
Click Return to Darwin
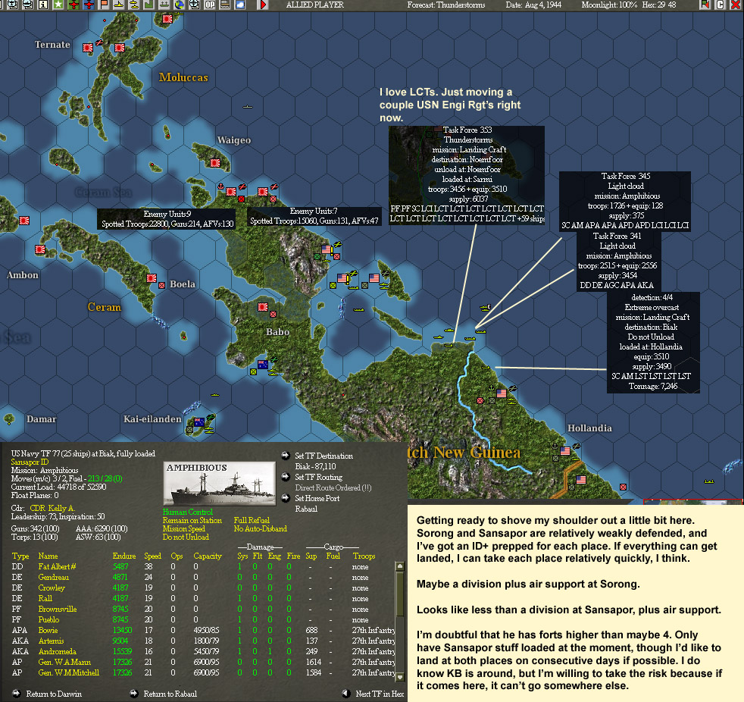click(54, 694)
